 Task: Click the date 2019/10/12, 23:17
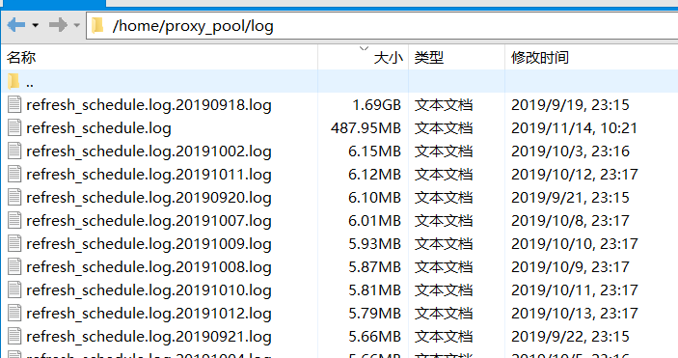pyautogui.click(x=574, y=175)
